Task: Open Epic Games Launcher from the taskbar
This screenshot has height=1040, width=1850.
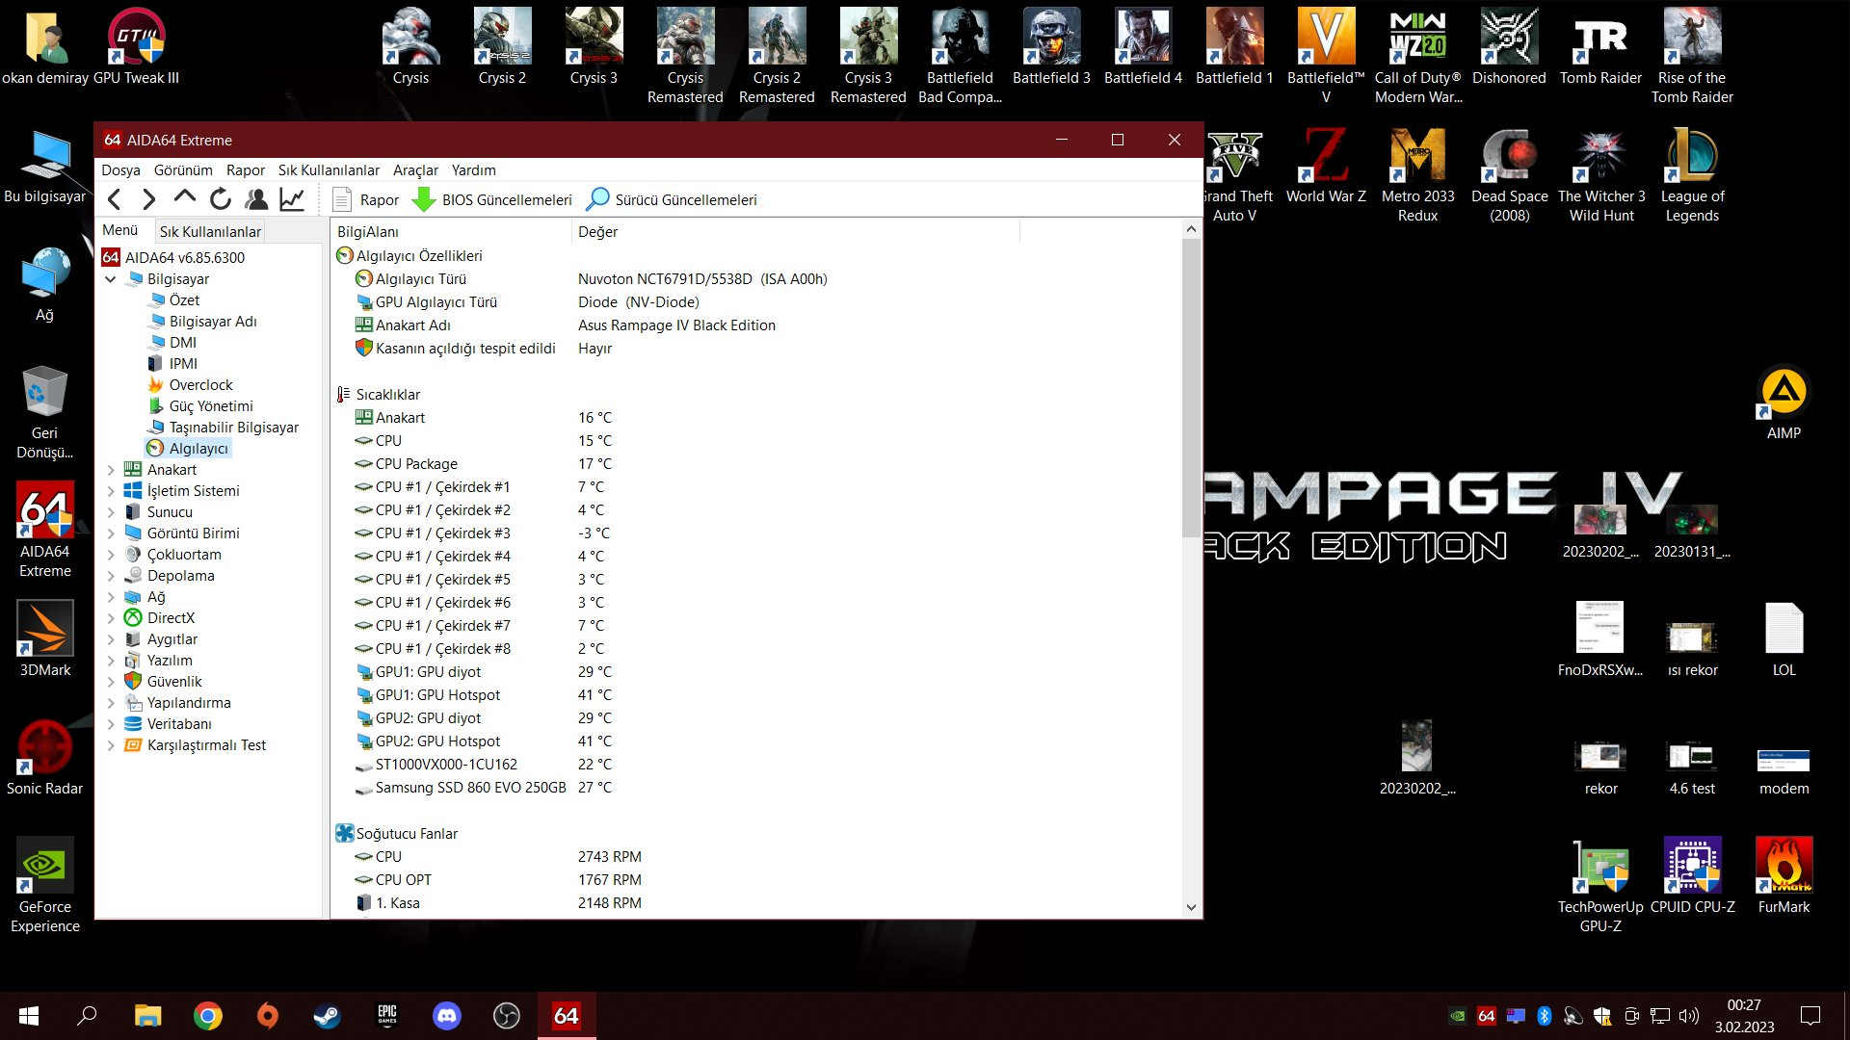Action: point(386,1016)
